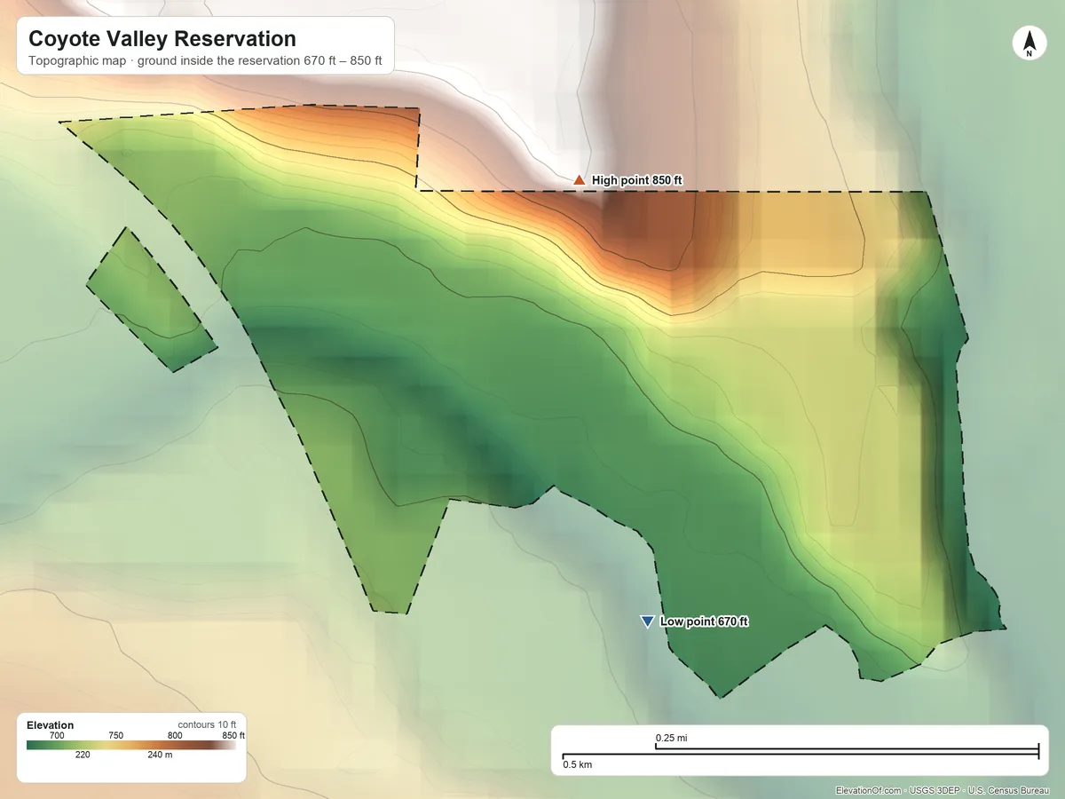Viewport: 1065px width, 799px height.
Task: Click the 'contours 10 ft' legend note
Action: tap(207, 725)
